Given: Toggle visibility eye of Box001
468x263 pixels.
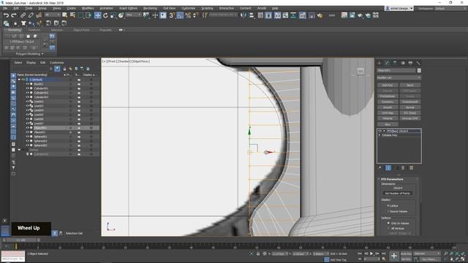Looking at the screenshot, I should [x=28, y=84].
